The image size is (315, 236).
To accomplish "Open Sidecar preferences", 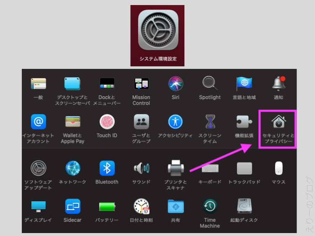I will pyautogui.click(x=73, y=207).
